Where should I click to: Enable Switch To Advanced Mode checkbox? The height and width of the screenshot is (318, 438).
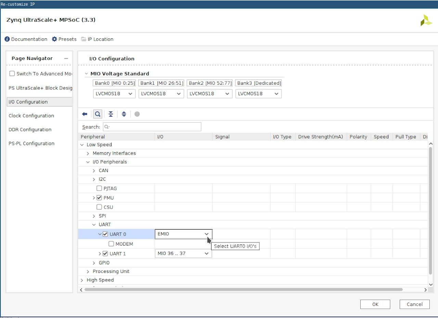(12, 73)
